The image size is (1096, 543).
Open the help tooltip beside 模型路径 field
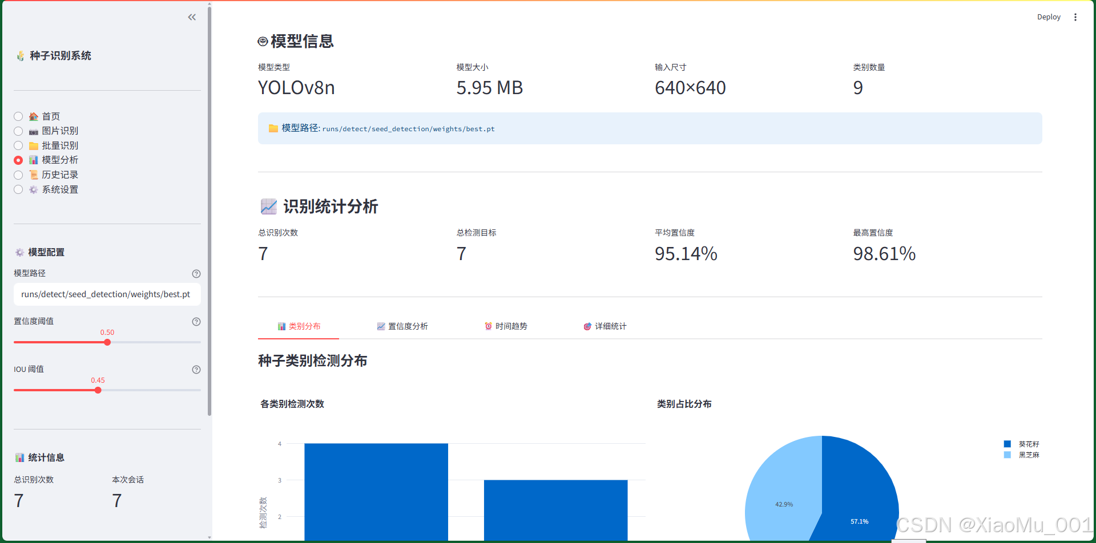point(196,274)
